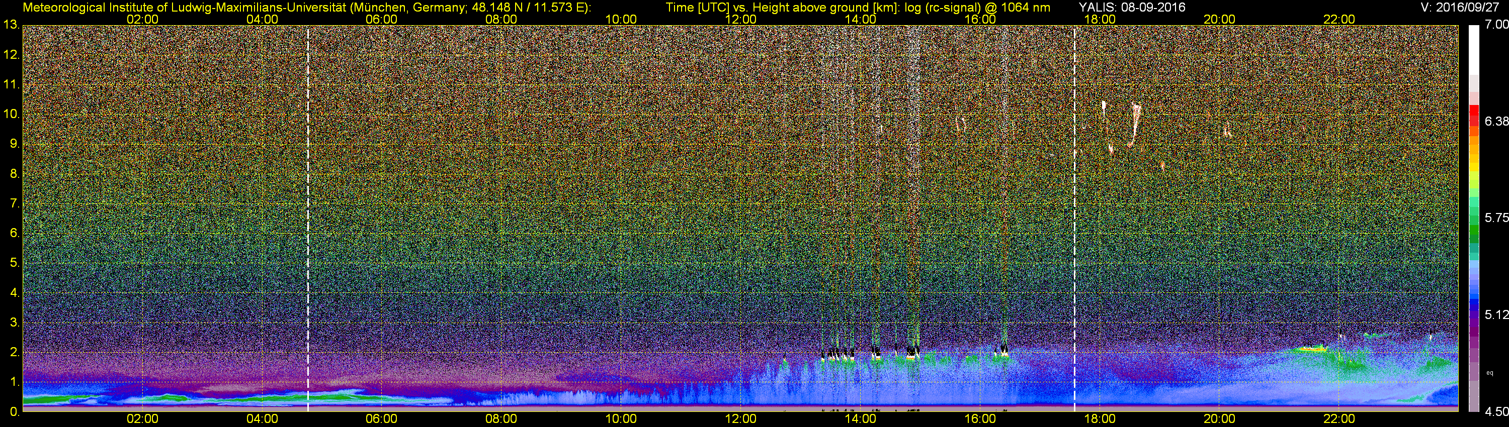Select 16:00 on the bottom time axis
1509x427 pixels.
click(x=980, y=419)
